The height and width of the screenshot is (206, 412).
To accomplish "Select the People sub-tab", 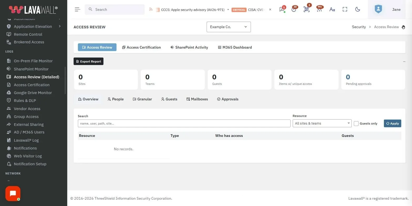I will coord(116,99).
